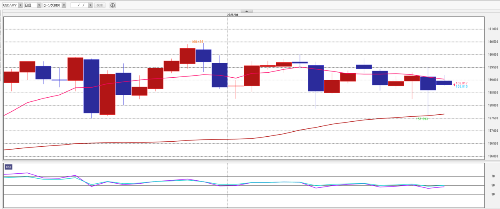Click the RSI 70 level label
Screen dimensions: 500x209
click(x=492, y=177)
